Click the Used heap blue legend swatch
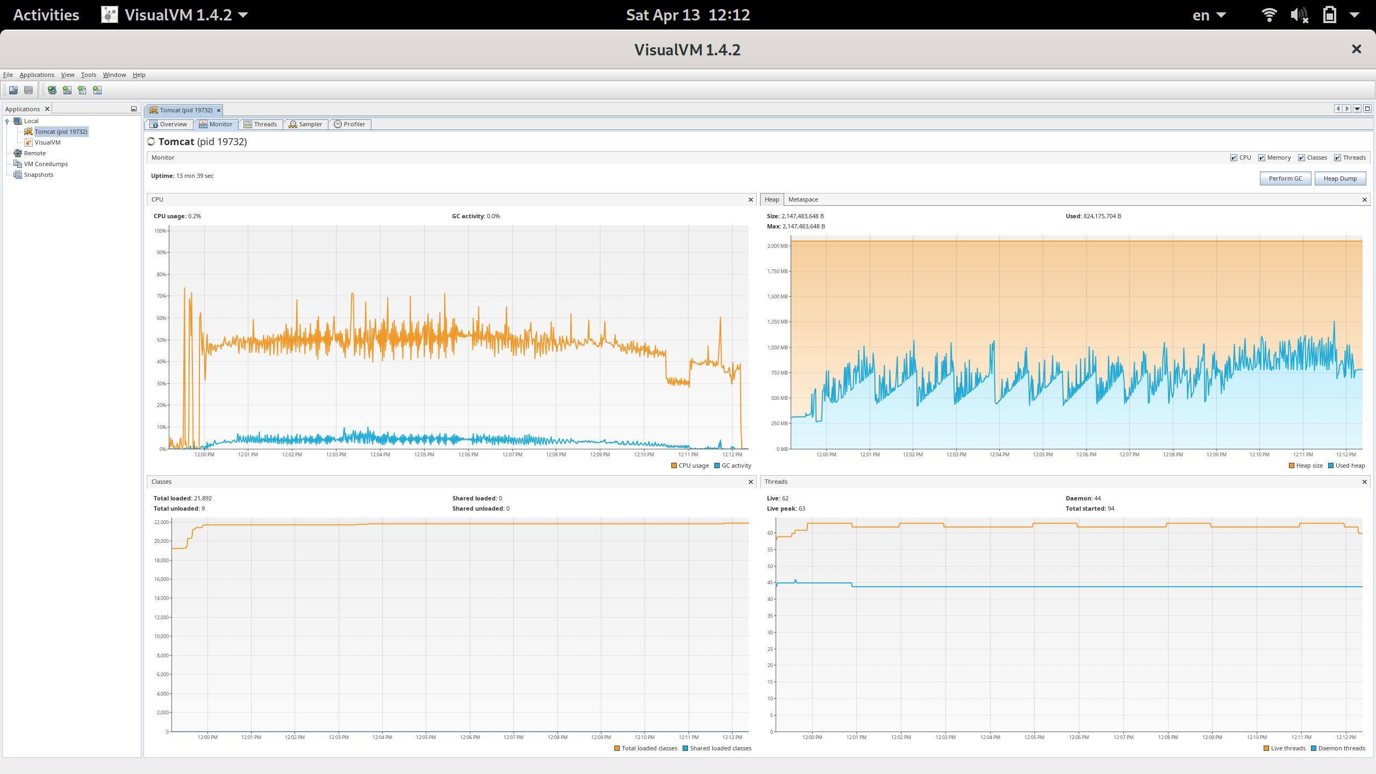Image resolution: width=1376 pixels, height=774 pixels. point(1331,466)
